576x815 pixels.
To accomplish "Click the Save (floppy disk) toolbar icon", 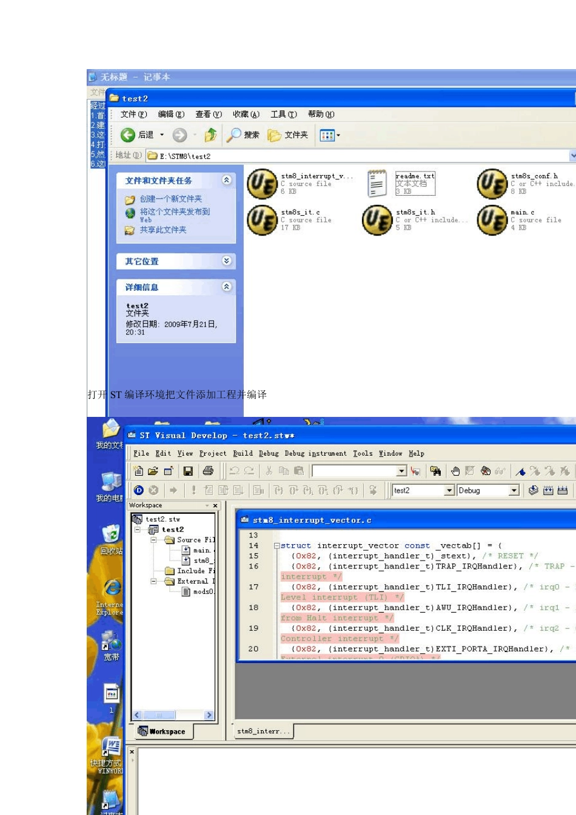I will pyautogui.click(x=188, y=471).
